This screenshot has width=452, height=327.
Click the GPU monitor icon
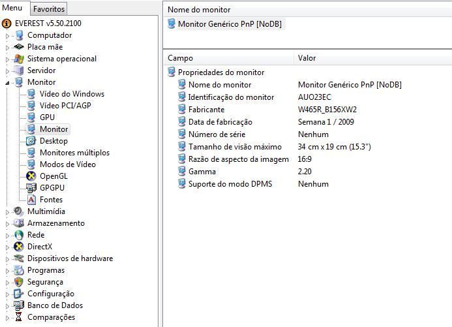[31, 117]
